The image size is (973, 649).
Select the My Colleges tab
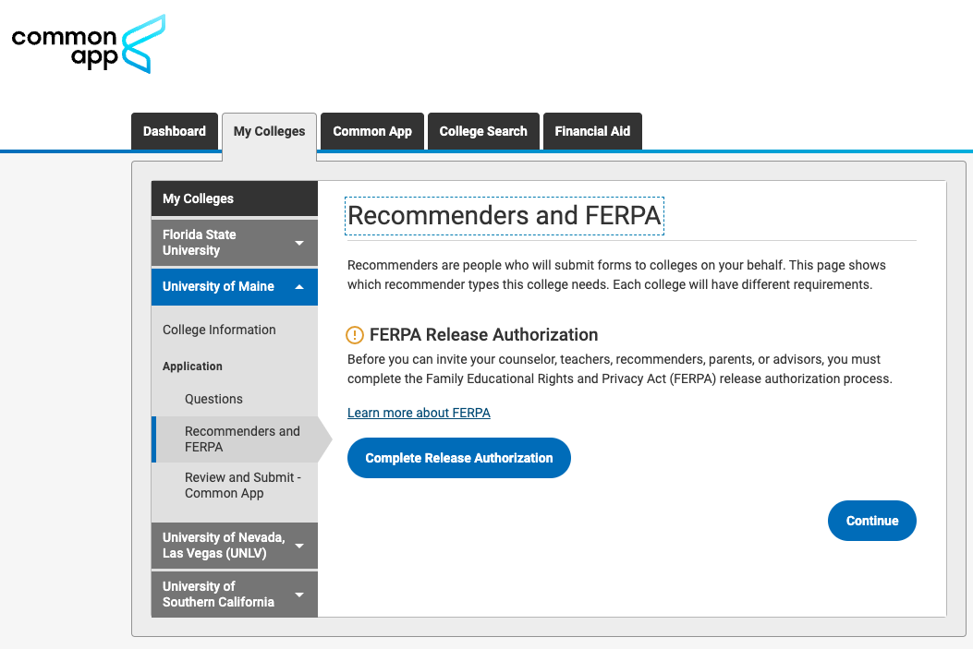tap(269, 131)
